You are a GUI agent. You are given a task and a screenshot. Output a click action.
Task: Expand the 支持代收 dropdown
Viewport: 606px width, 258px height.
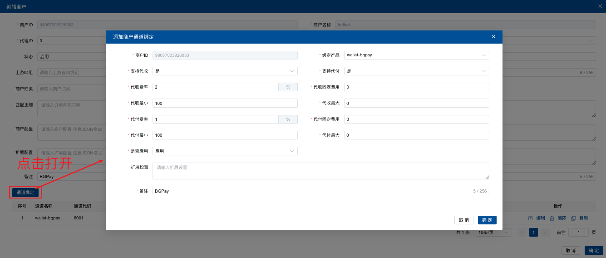tap(225, 71)
